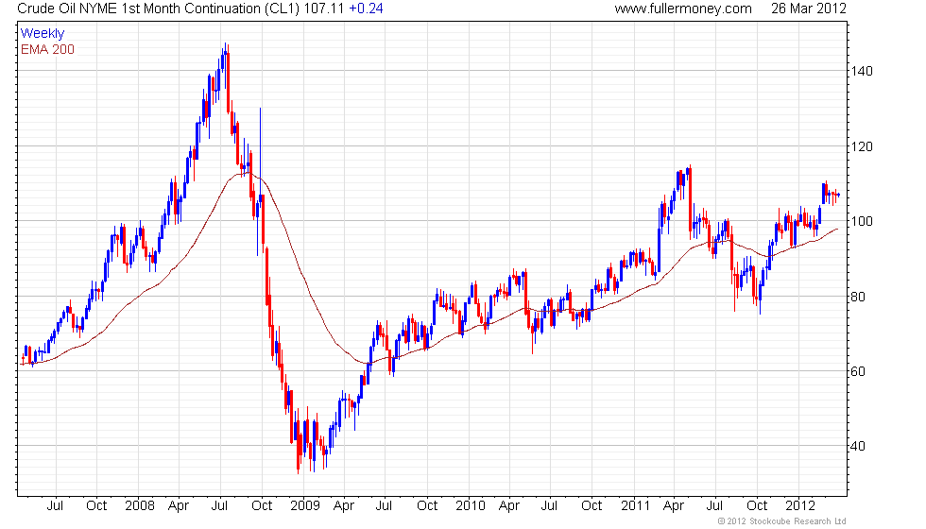Select the Weekly timeframe label

(42, 34)
